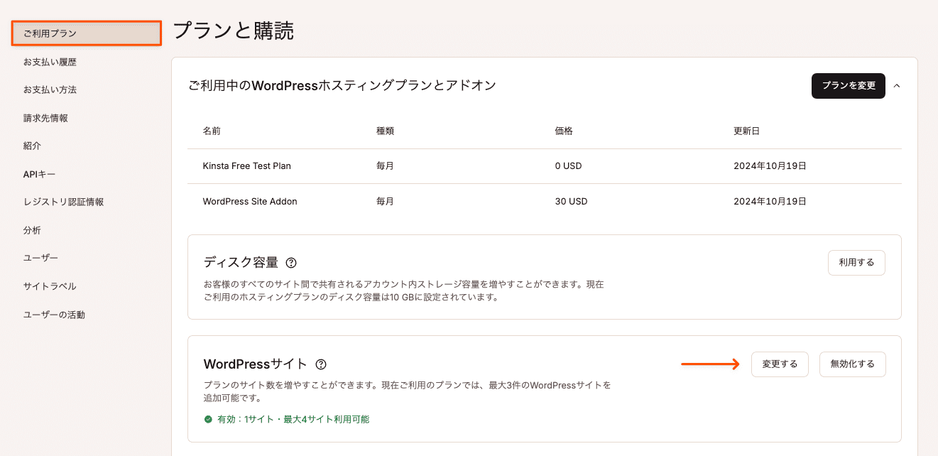Click 無効化する to disable the addon

tap(852, 364)
